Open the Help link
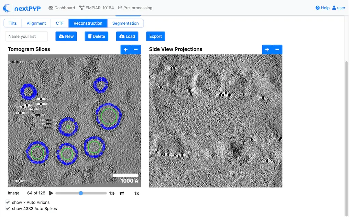Image resolution: width=352 pixels, height=219 pixels. pos(322,8)
